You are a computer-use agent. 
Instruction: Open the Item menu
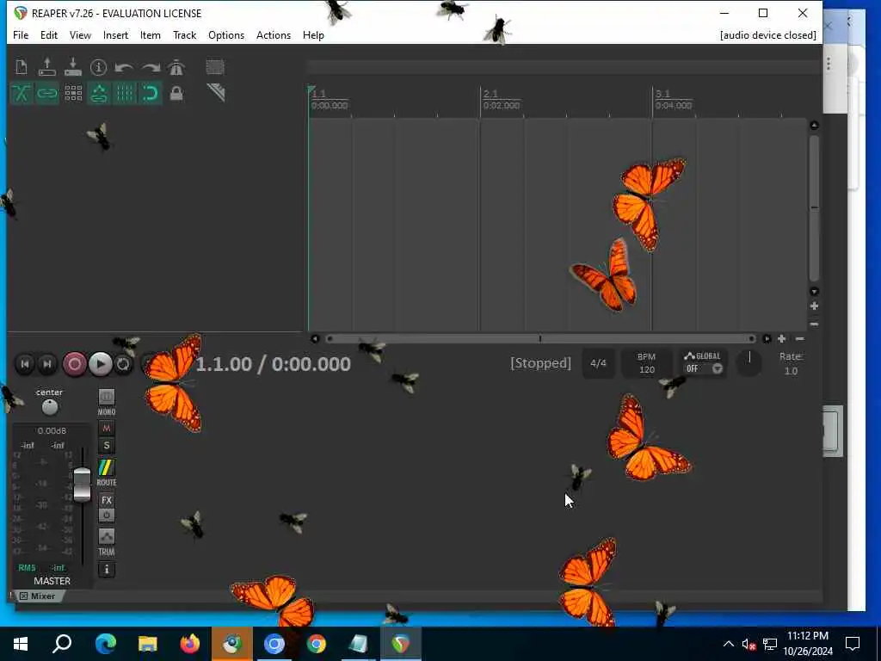tap(150, 34)
